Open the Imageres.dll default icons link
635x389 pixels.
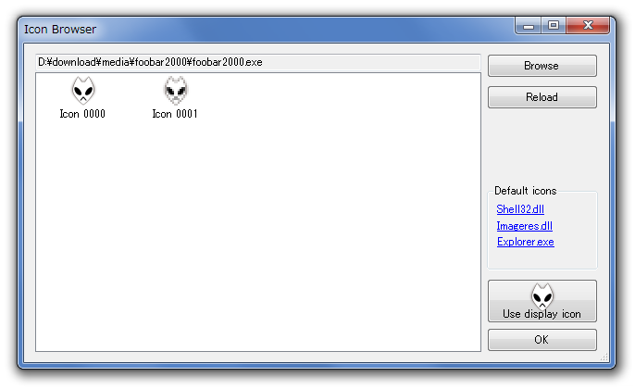click(x=525, y=226)
